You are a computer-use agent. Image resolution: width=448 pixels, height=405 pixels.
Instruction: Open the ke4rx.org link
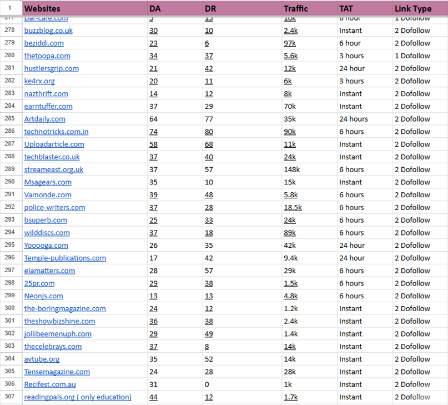(39, 81)
